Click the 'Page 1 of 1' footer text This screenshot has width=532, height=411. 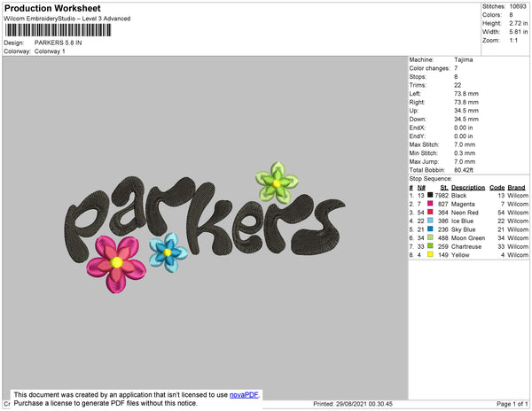(512, 404)
